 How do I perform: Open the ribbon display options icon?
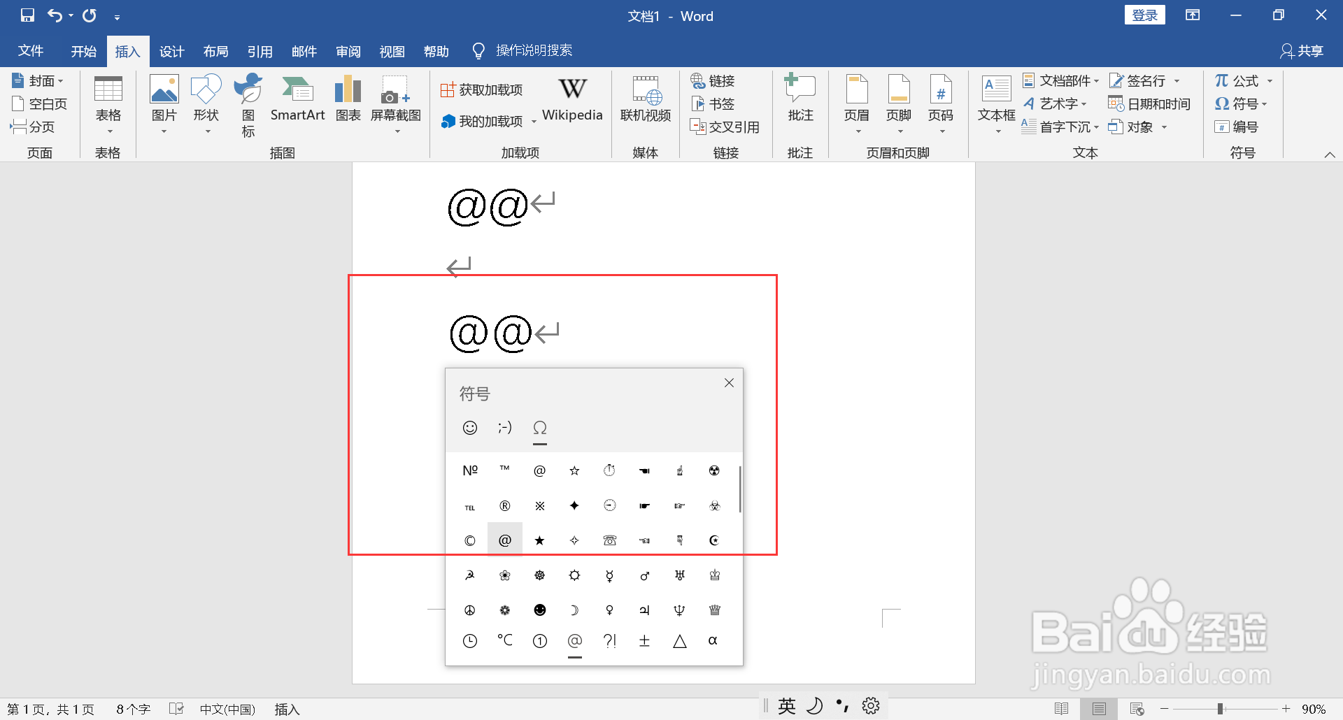pos(1193,15)
